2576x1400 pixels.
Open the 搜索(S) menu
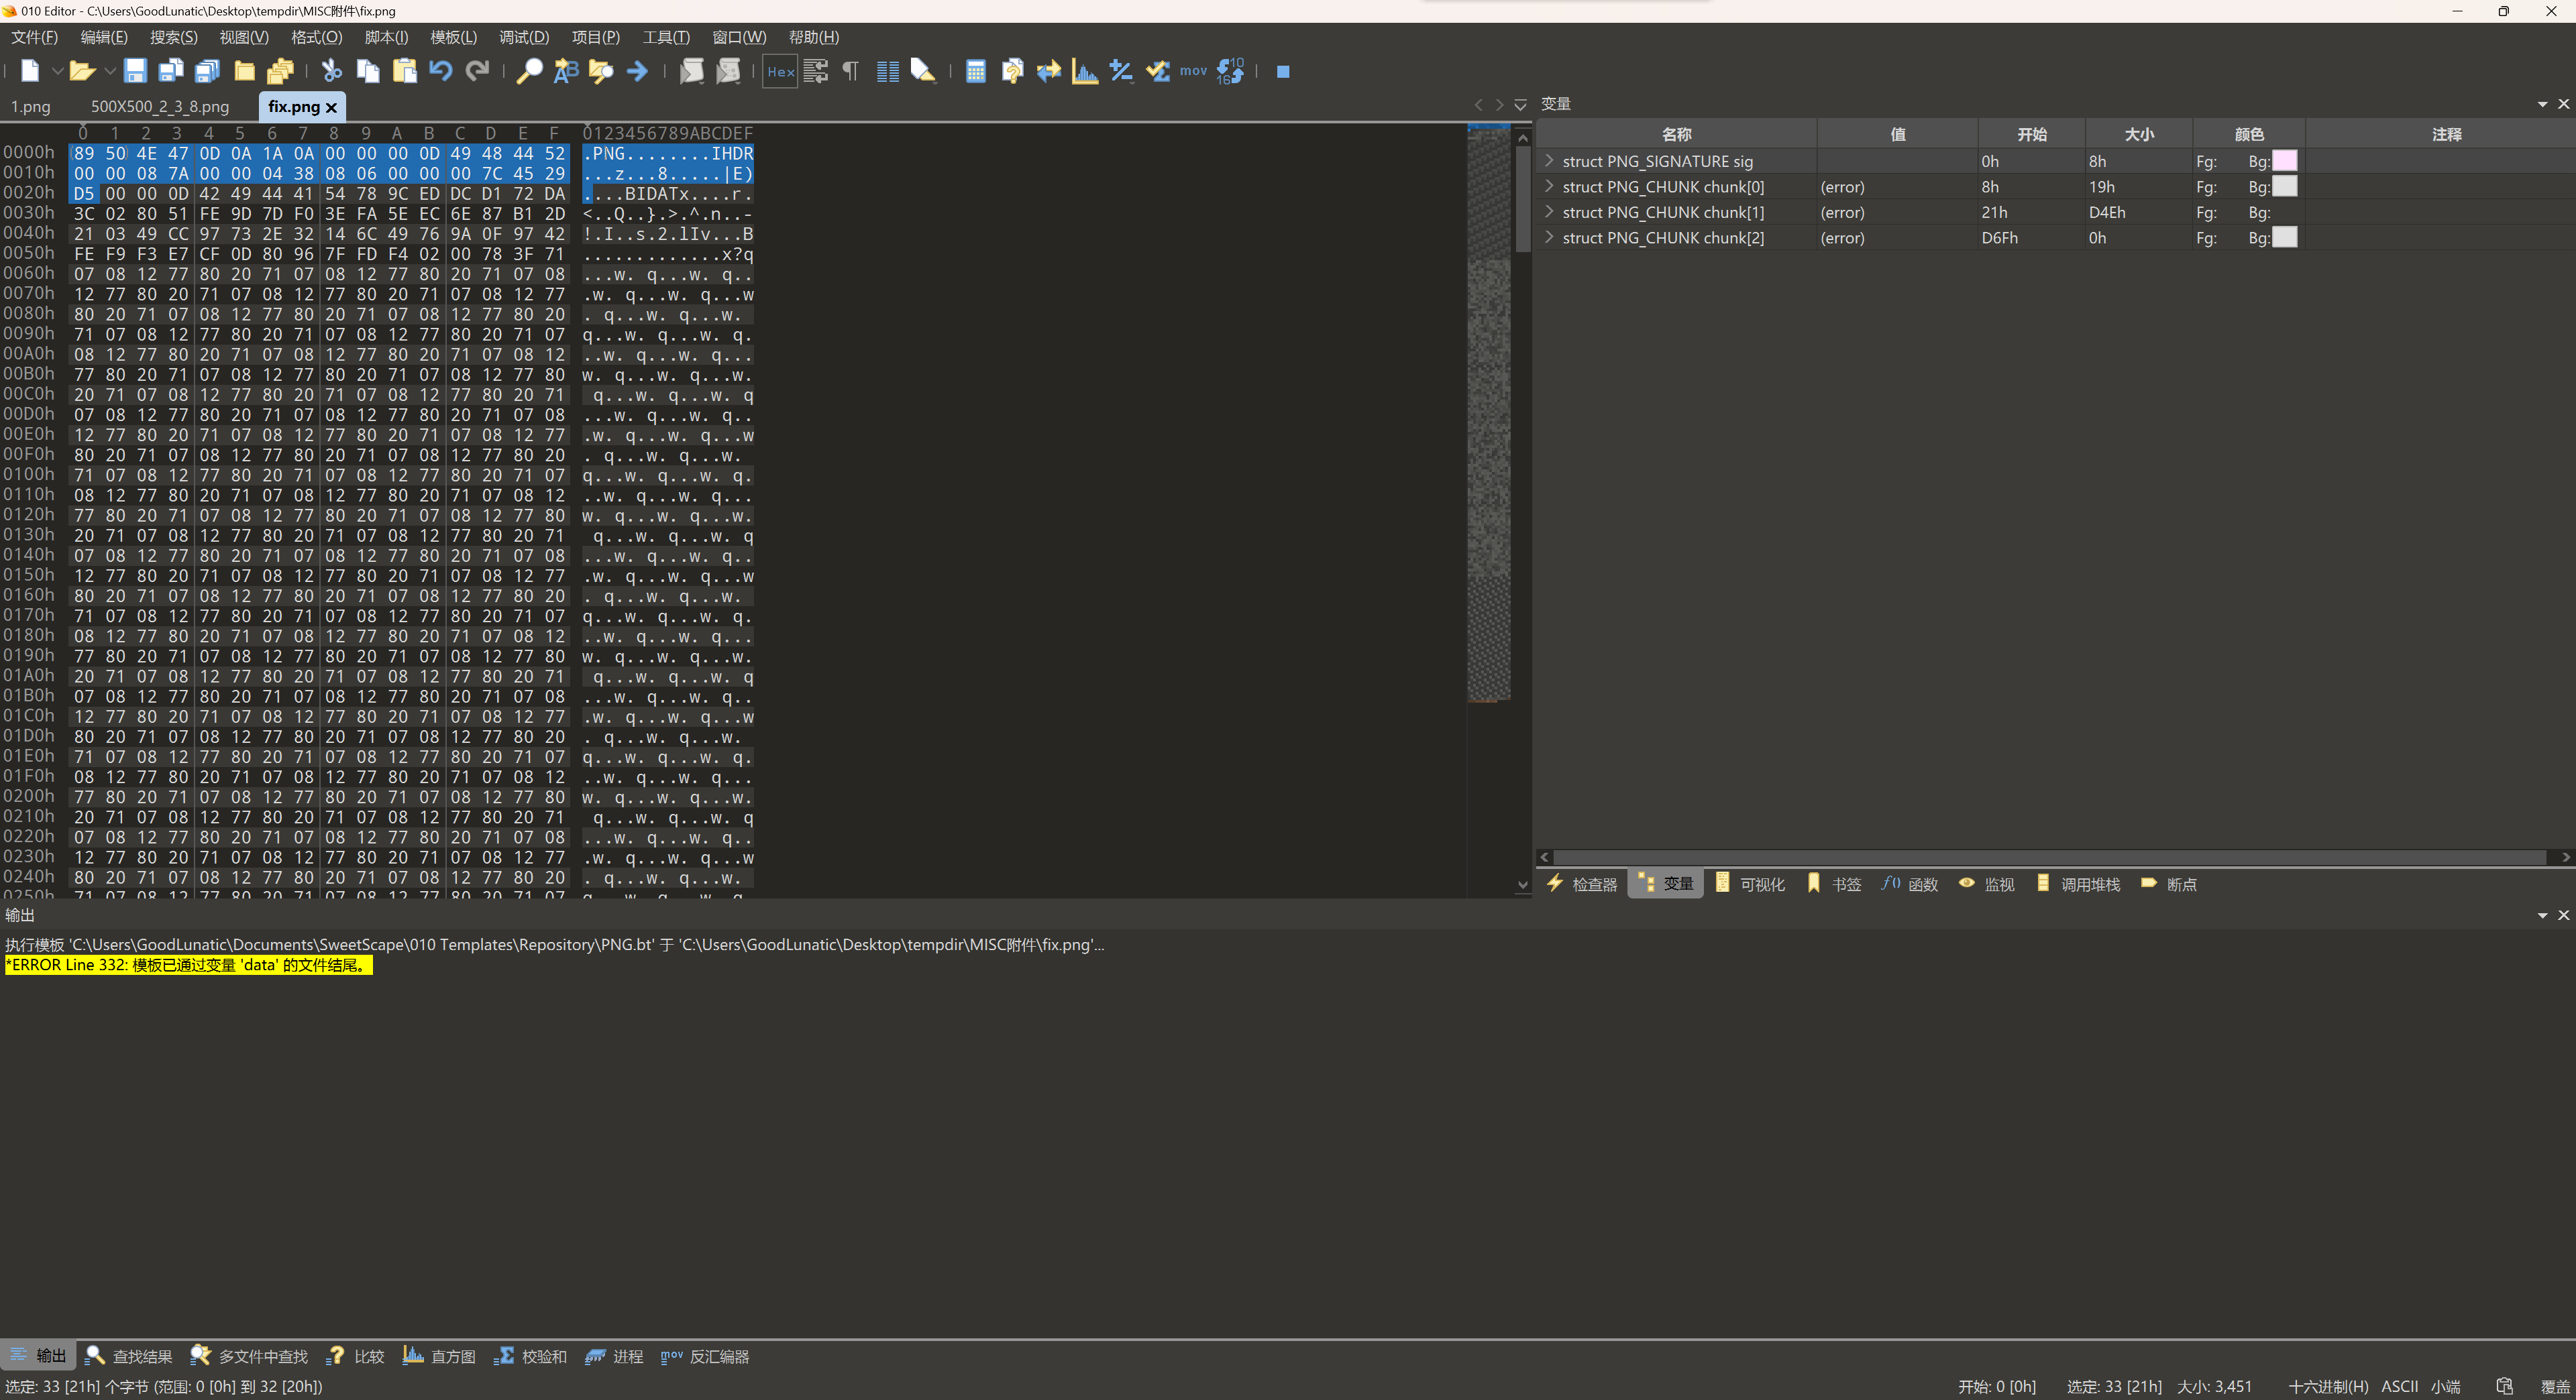coord(174,37)
